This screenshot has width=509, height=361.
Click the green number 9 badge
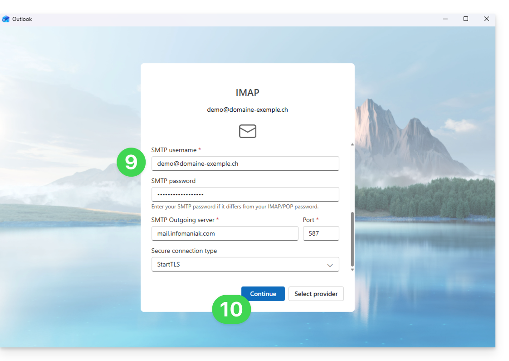coord(131,162)
